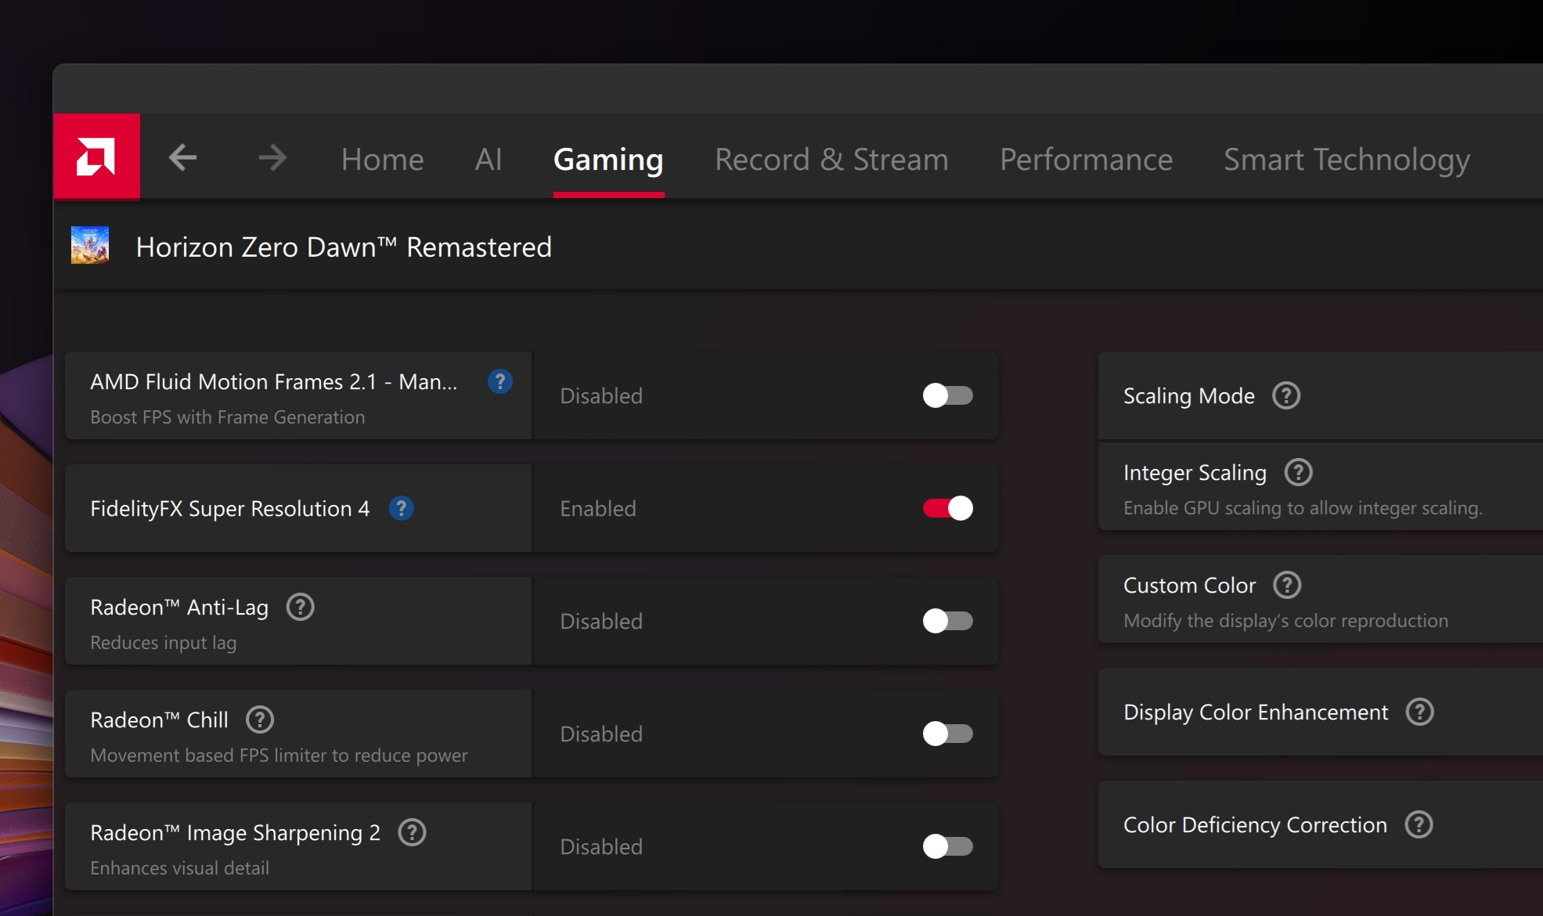1543x916 pixels.
Task: Open help for Color Deficiency Correction
Action: [1419, 824]
